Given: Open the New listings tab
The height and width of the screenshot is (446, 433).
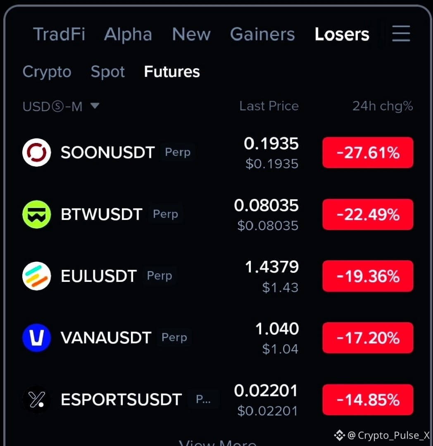Looking at the screenshot, I should click(x=191, y=34).
